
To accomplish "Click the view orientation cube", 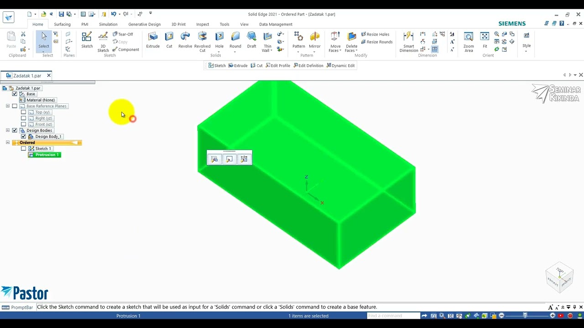I will (x=559, y=277).
